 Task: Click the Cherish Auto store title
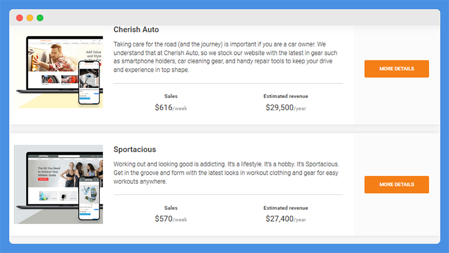[136, 30]
